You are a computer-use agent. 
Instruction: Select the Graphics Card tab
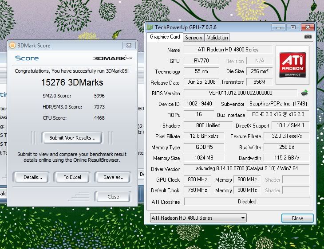click(165, 37)
